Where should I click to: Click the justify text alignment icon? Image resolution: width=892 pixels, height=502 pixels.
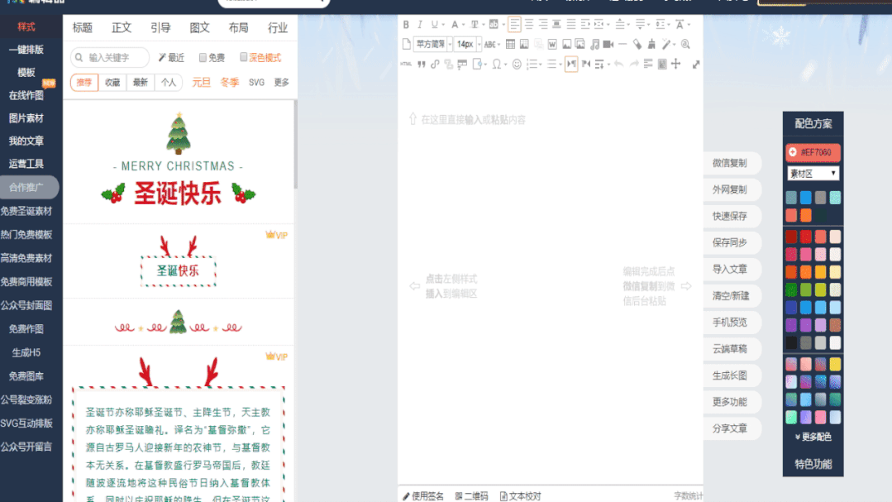[x=571, y=24]
